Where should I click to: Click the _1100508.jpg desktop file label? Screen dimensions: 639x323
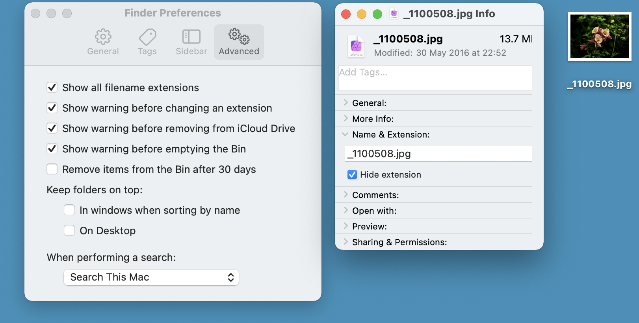pyautogui.click(x=599, y=84)
